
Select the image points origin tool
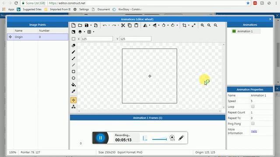coord(73,100)
